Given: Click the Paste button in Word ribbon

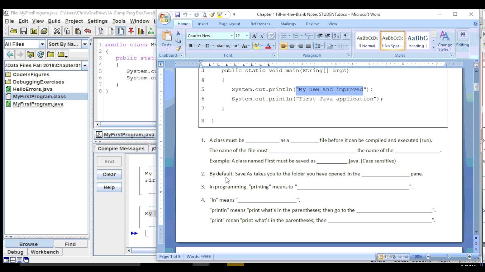Looking at the screenshot, I should [167, 40].
